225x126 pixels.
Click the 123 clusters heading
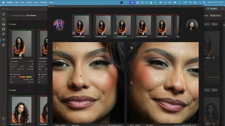click(31, 15)
